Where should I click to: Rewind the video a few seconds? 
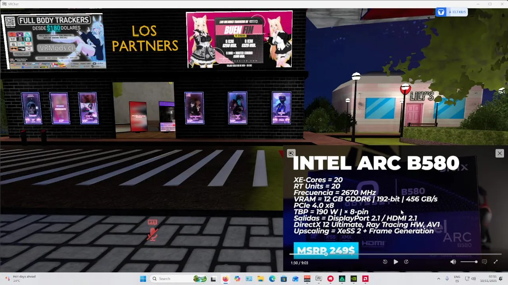point(385,262)
